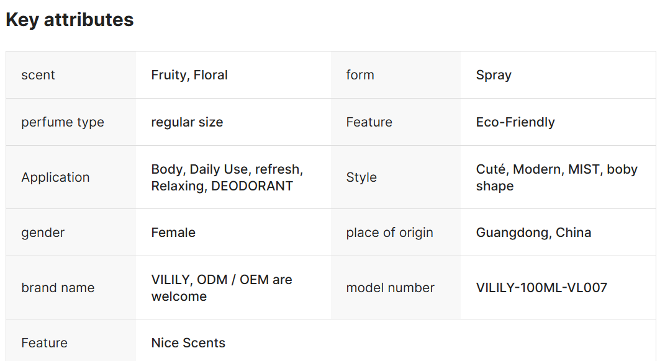Click the Spray form value
The width and height of the screenshot is (665, 361).
click(494, 75)
